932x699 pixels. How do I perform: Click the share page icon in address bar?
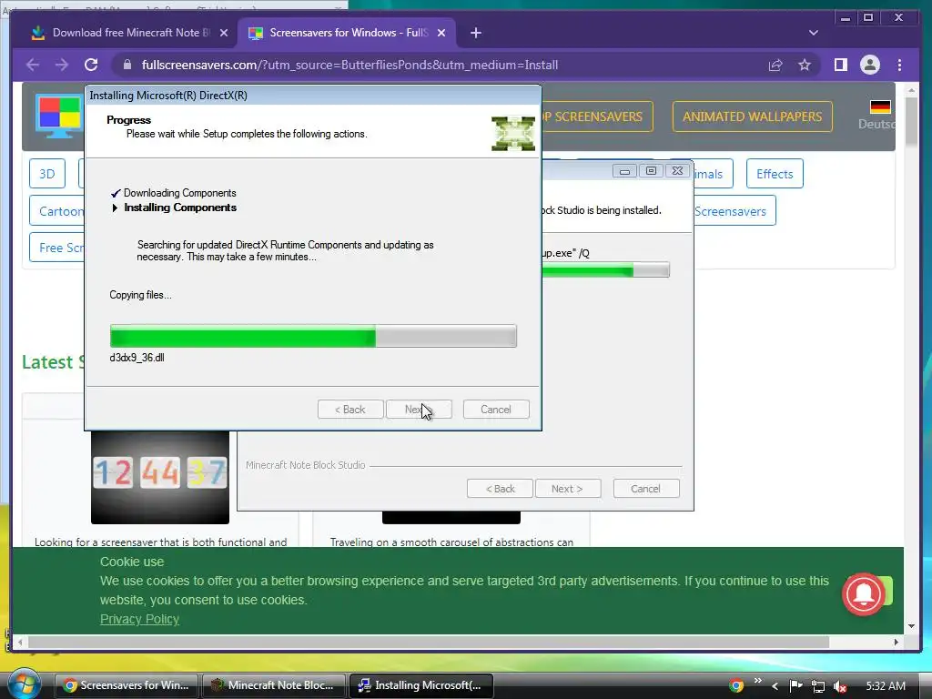pyautogui.click(x=775, y=65)
